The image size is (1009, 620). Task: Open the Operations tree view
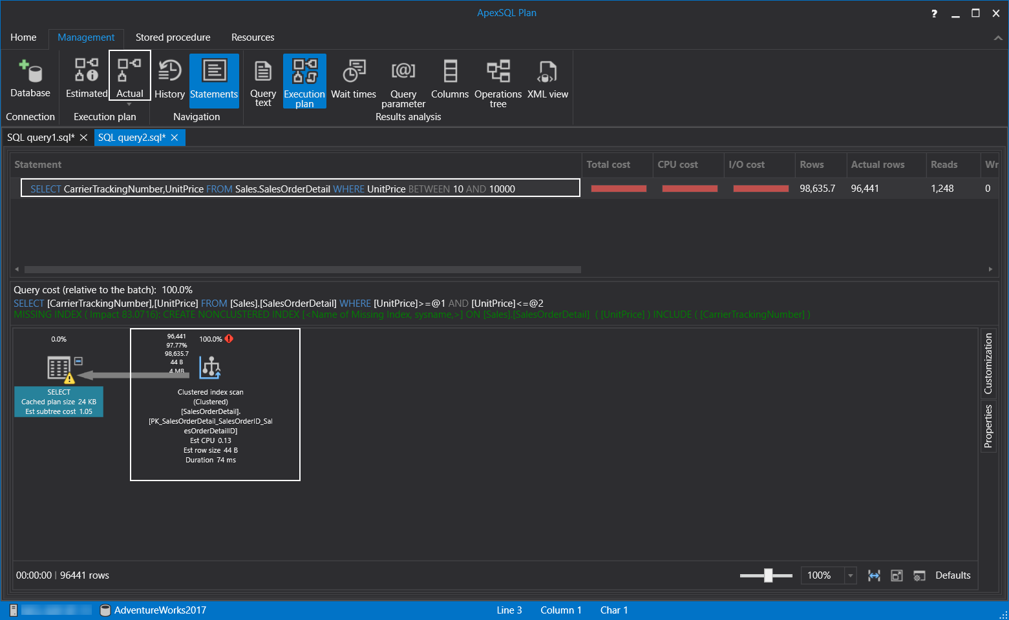coord(498,81)
